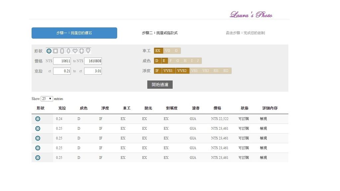This screenshot has width=340, height=191.
Task: Select the cushion cut shape icon
Action: (x=81, y=51)
